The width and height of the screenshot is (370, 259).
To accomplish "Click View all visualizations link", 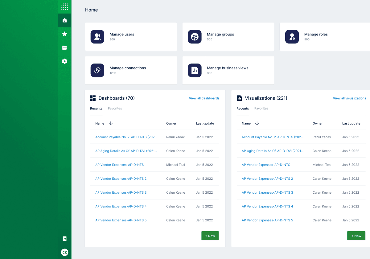I will 349,98.
